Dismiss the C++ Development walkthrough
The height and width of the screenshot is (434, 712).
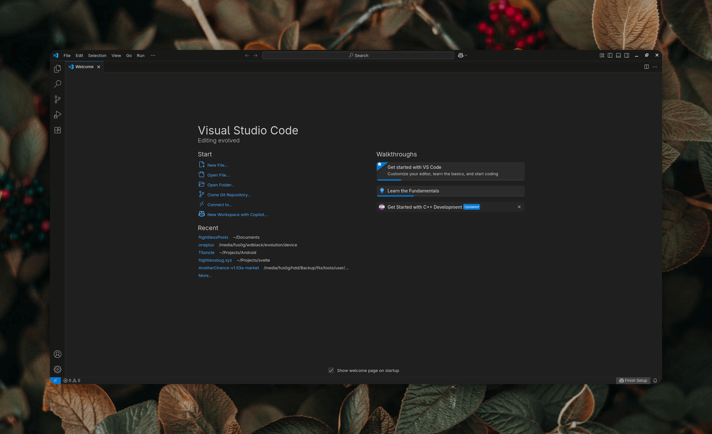519,207
